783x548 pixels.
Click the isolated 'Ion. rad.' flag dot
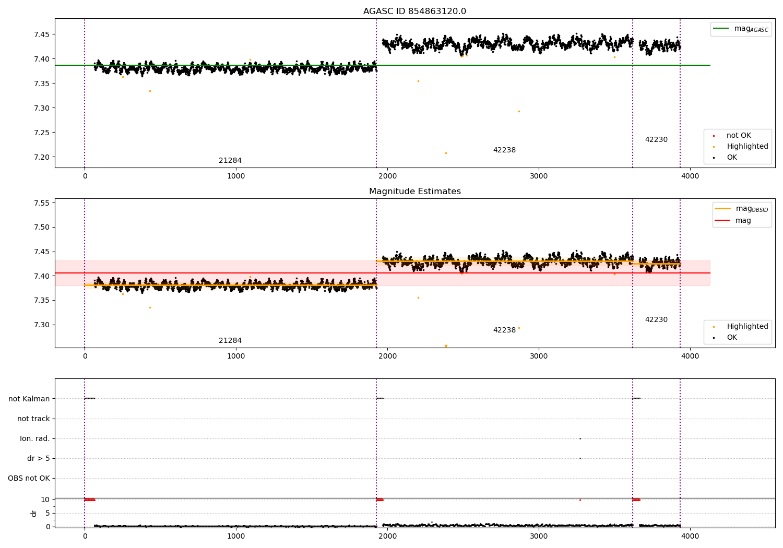[580, 438]
